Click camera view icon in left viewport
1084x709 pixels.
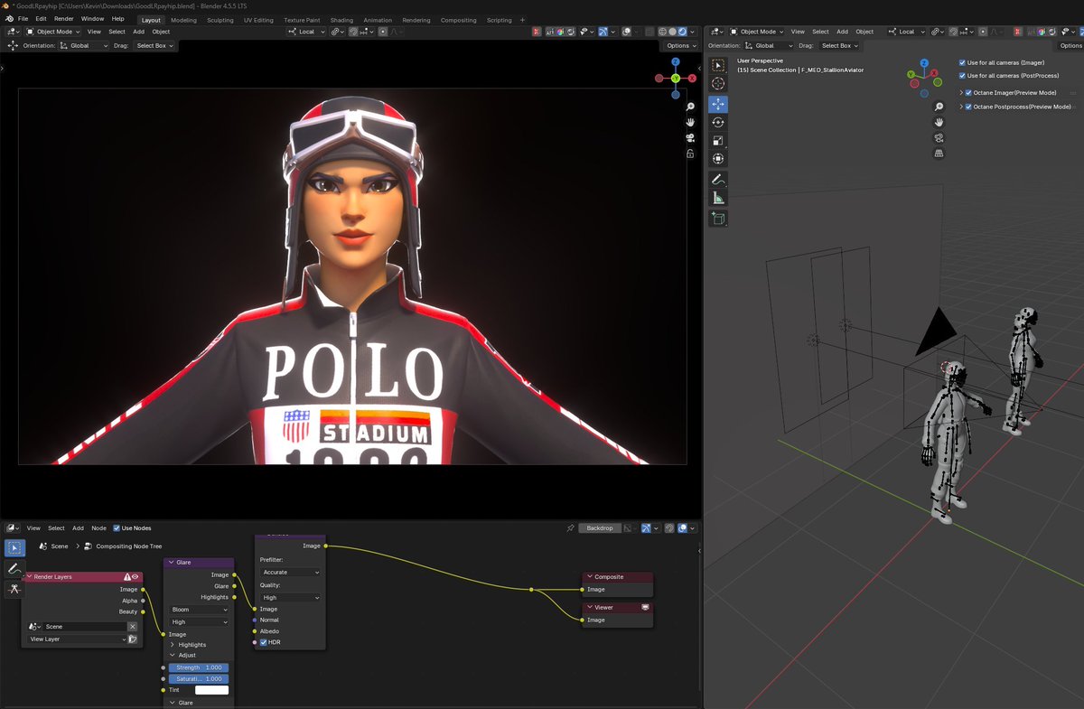coord(690,138)
